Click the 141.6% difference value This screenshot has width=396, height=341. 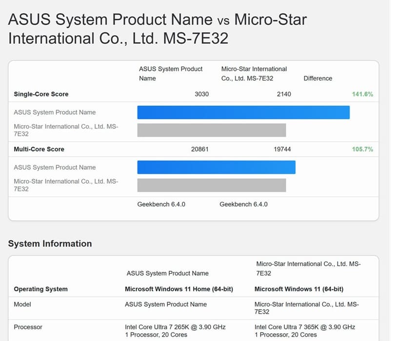point(362,95)
